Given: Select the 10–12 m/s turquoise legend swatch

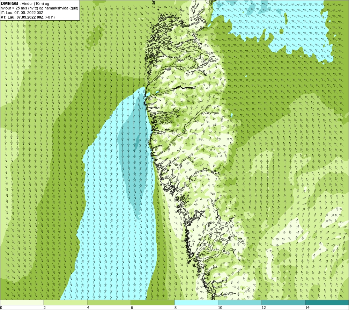Looking at the screenshot, I should pos(240,302).
